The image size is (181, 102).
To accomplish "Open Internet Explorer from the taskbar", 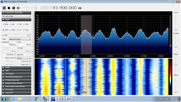I will coord(12,99).
